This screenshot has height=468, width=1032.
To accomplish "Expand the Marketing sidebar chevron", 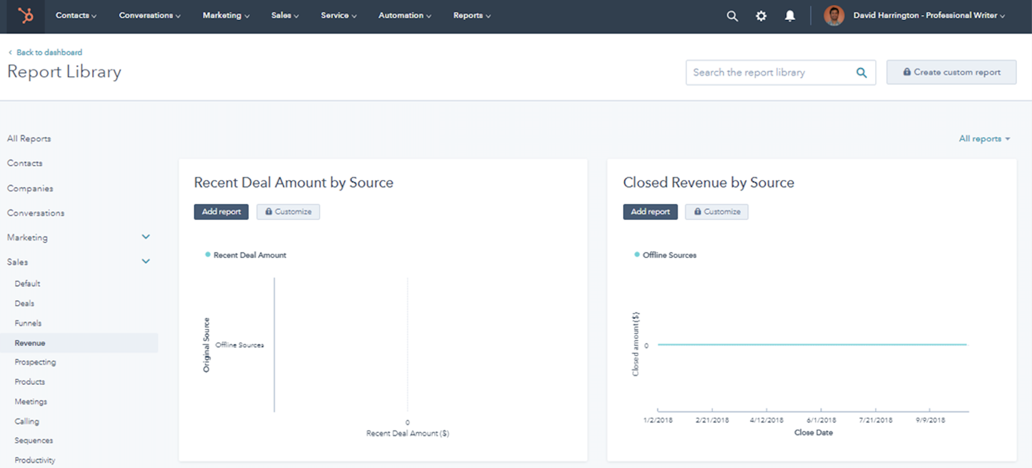I will 146,237.
